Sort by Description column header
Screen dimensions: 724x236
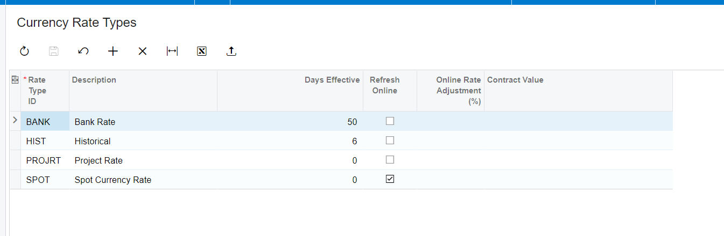(x=143, y=91)
